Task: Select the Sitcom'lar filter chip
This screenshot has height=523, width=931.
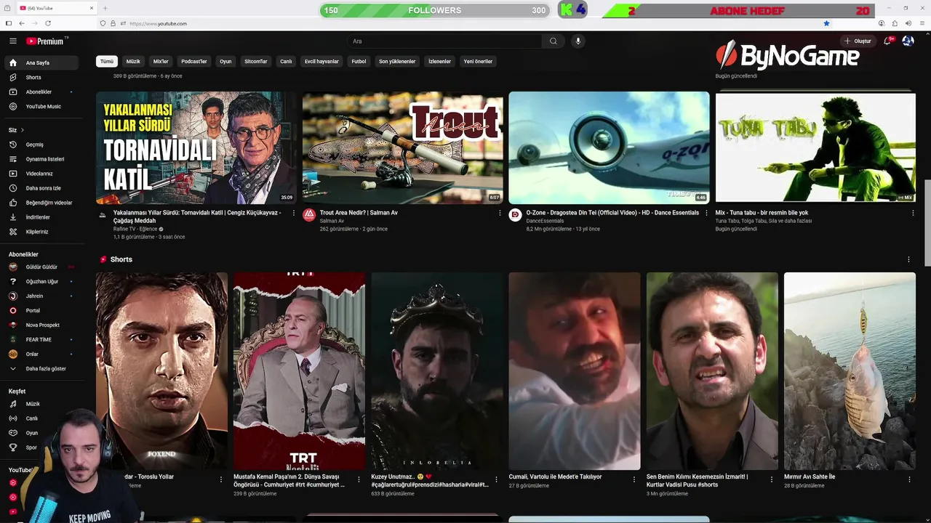Action: point(256,61)
